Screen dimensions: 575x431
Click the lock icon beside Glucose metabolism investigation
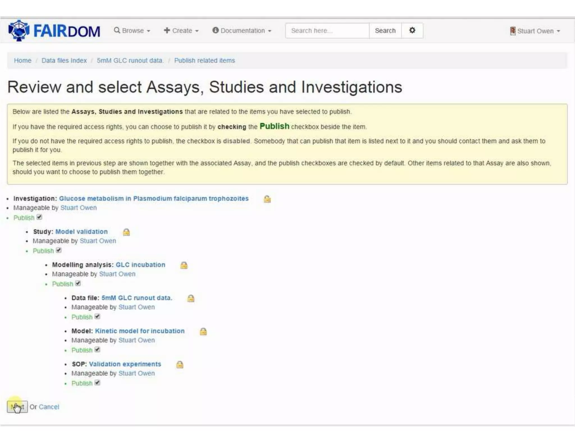point(267,199)
